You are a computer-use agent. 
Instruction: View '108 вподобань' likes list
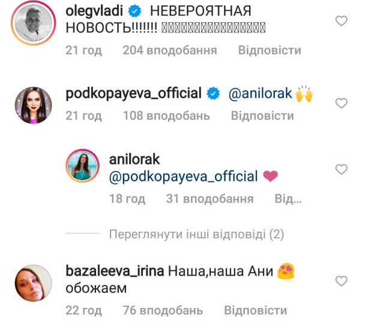point(166,116)
